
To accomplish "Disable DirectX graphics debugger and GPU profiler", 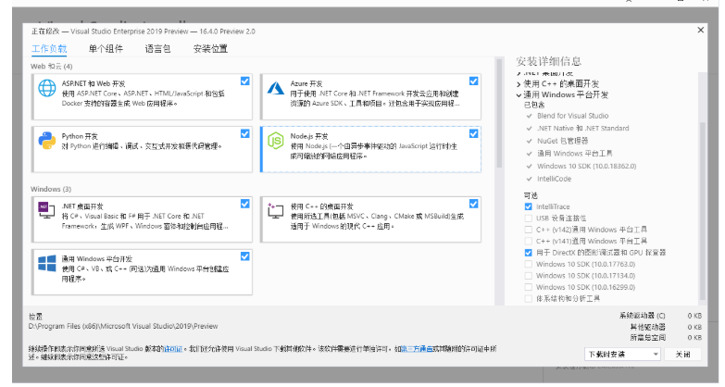I will (x=528, y=253).
